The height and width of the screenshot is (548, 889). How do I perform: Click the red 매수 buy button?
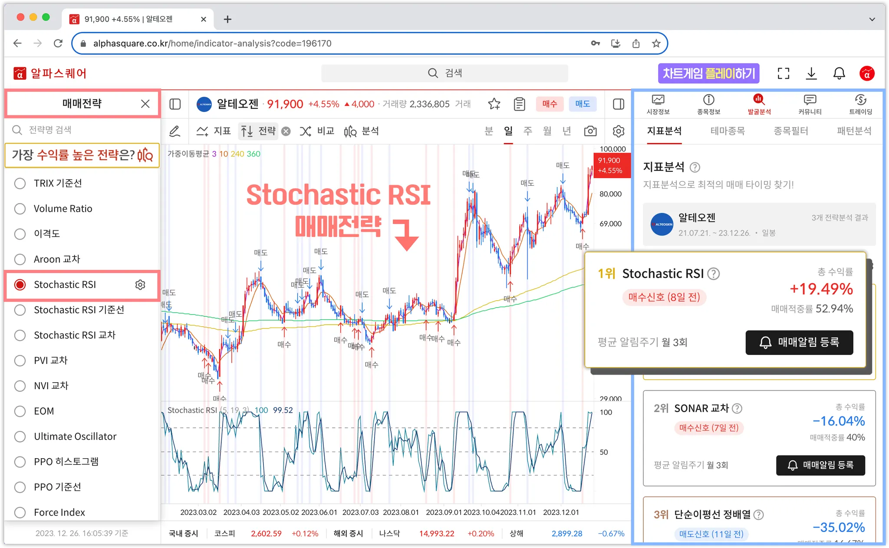point(549,104)
